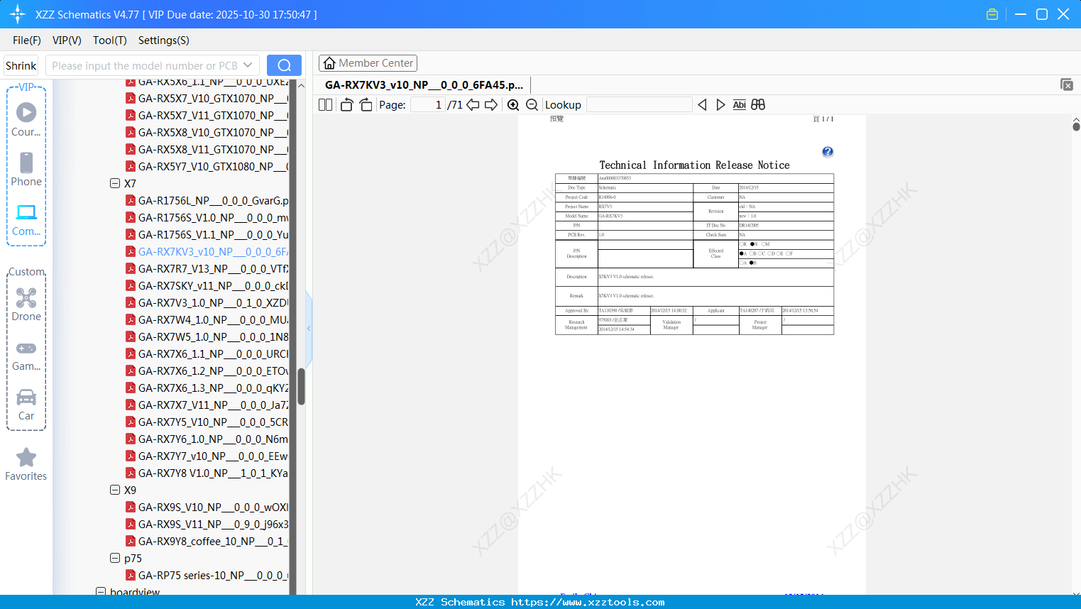Image resolution: width=1081 pixels, height=609 pixels.
Task: Open Member Center
Action: [x=368, y=63]
